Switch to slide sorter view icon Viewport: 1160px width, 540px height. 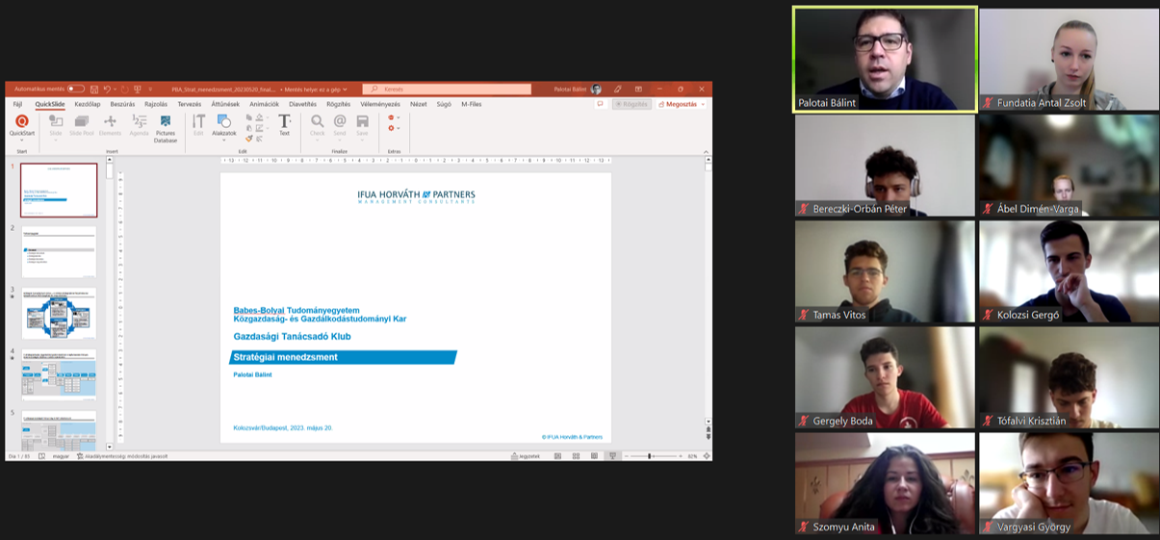tap(576, 456)
